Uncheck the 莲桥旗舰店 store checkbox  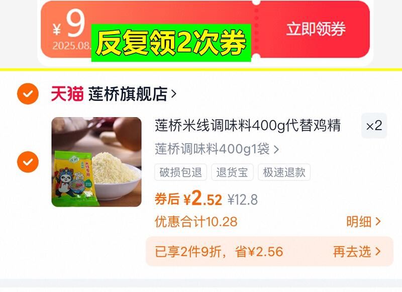pyautogui.click(x=28, y=93)
